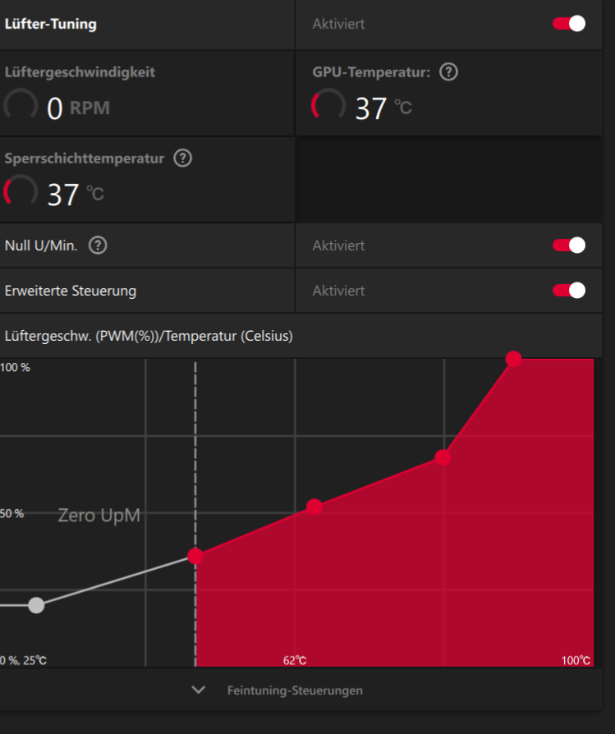Select the gray fan curve point in Zero UpM zone

[x=36, y=605]
